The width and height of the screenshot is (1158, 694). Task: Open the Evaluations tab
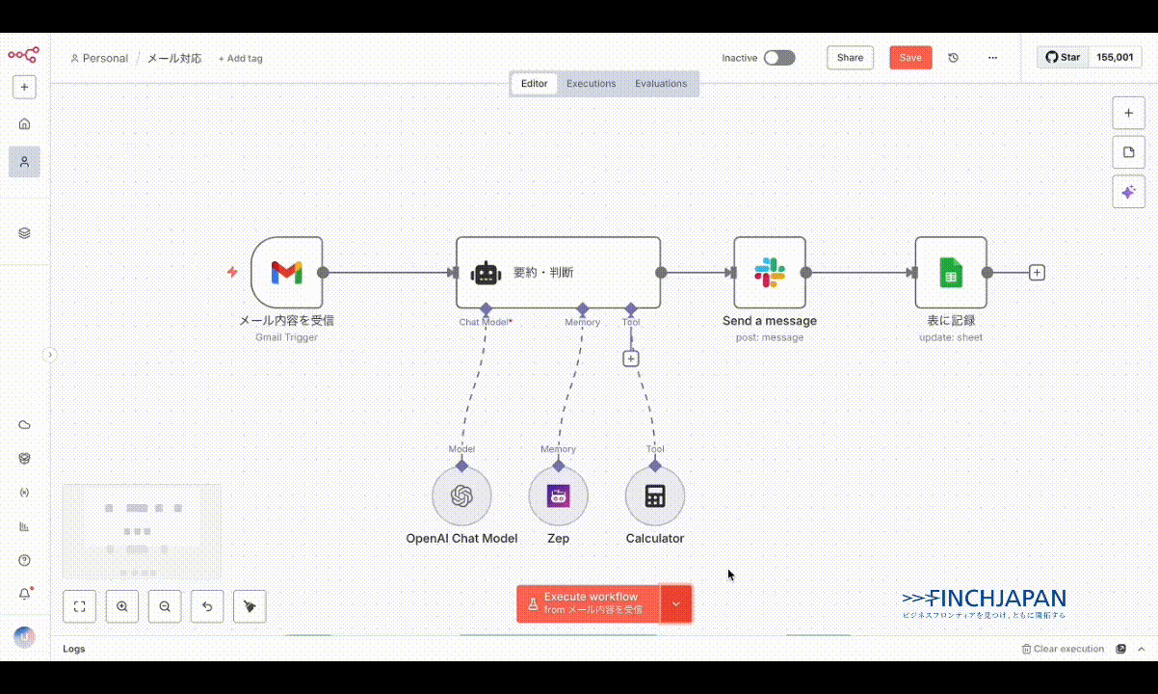point(661,84)
